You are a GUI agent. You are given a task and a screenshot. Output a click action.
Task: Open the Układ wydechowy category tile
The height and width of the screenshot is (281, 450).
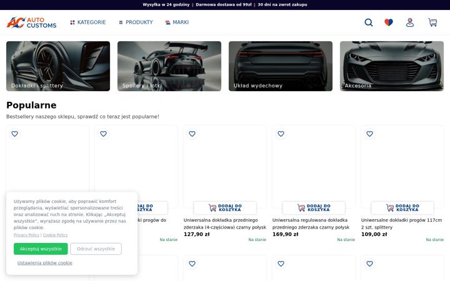tap(281, 66)
